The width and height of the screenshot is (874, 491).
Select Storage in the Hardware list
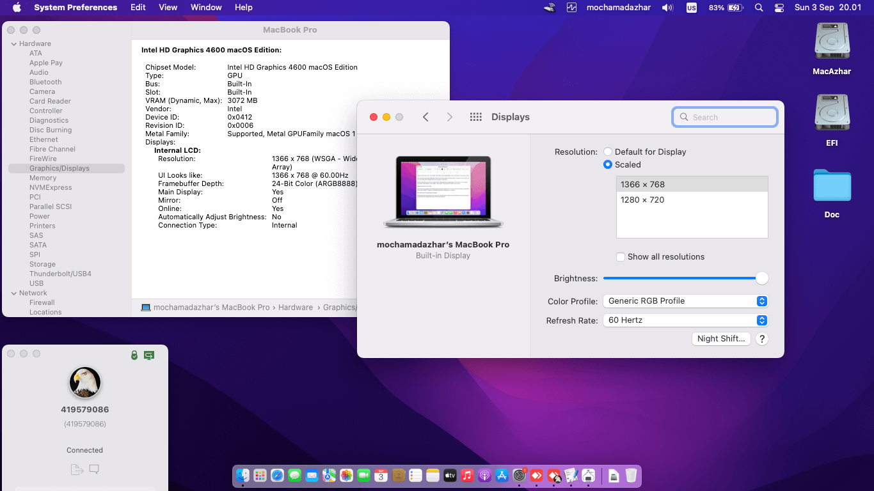(42, 264)
